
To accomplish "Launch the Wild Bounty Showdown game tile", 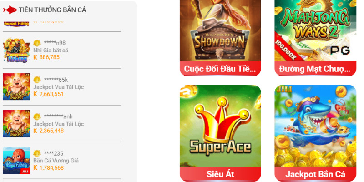I will (x=220, y=30).
